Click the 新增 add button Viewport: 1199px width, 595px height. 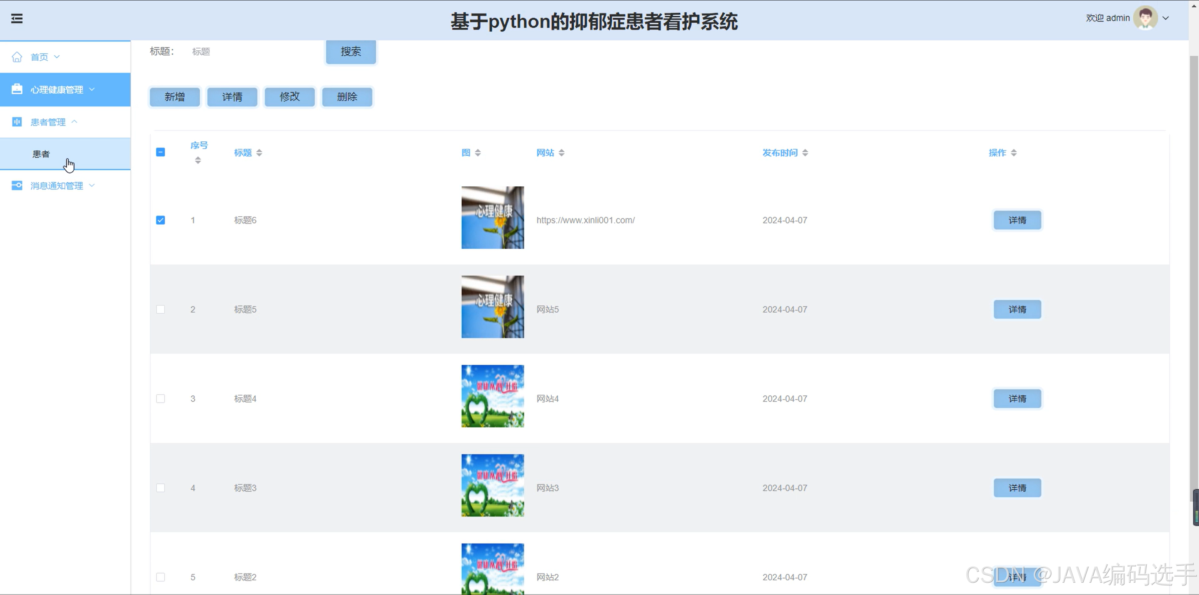click(175, 97)
